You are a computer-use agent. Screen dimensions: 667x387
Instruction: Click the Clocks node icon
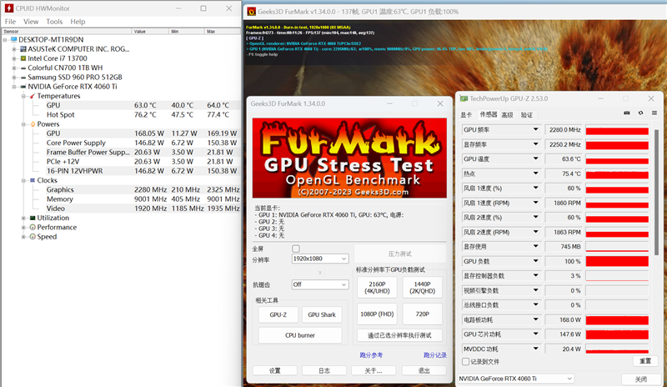[x=33, y=180]
